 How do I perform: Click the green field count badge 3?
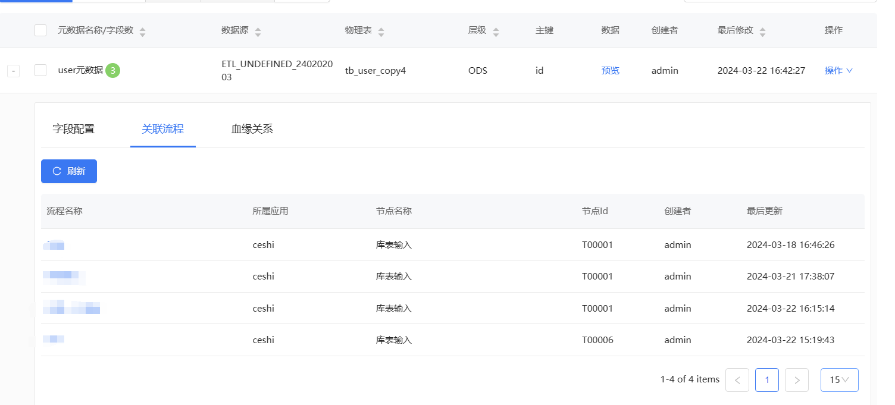[113, 70]
